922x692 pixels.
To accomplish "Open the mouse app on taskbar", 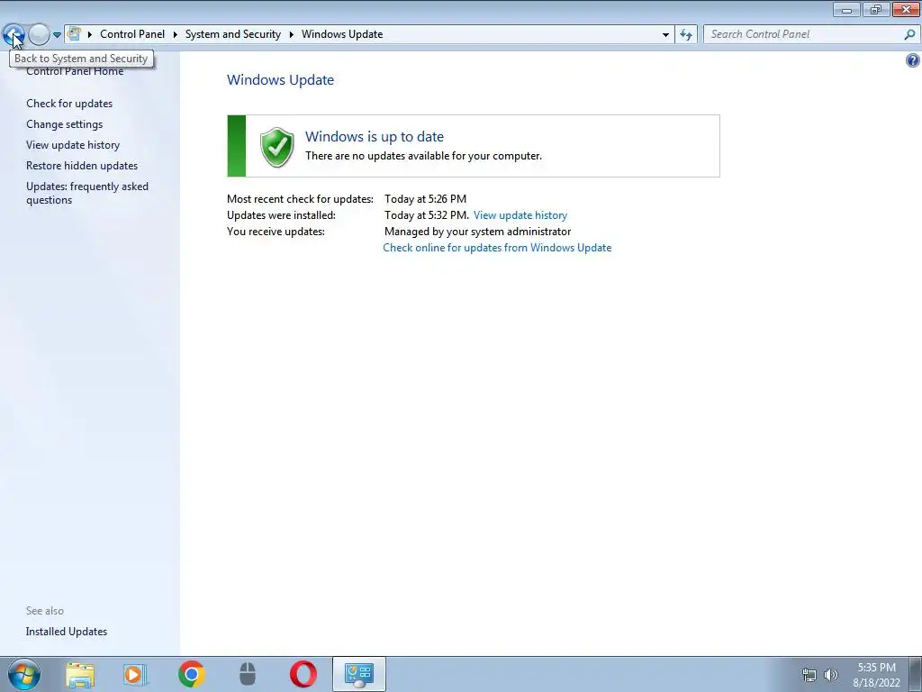I will click(x=248, y=674).
